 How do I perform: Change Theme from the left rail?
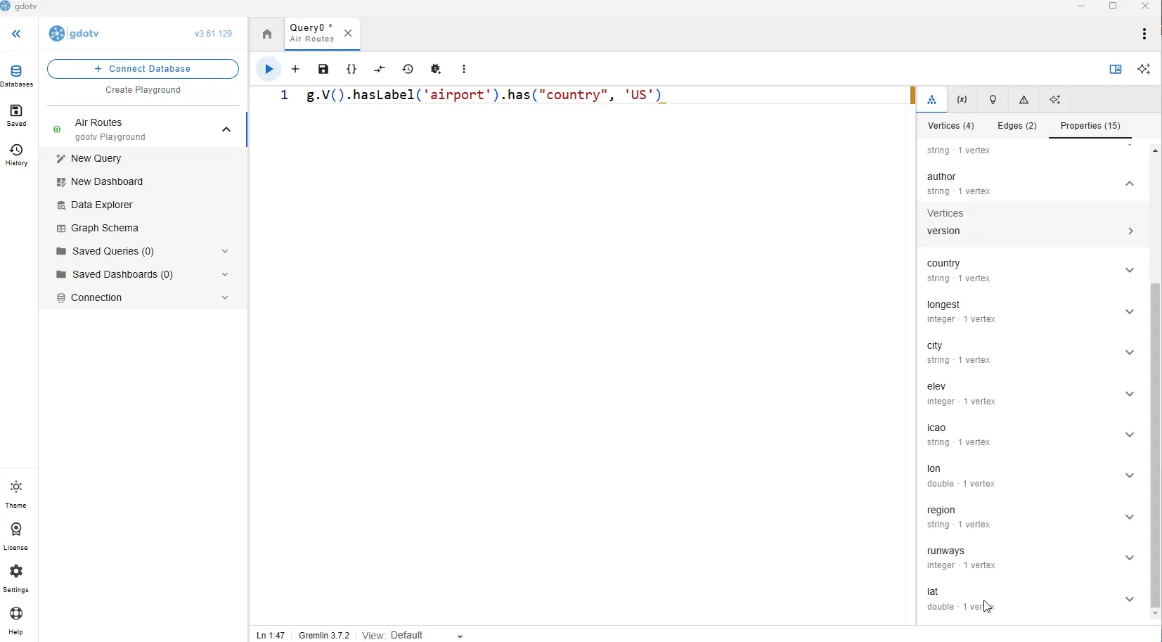pos(16,494)
